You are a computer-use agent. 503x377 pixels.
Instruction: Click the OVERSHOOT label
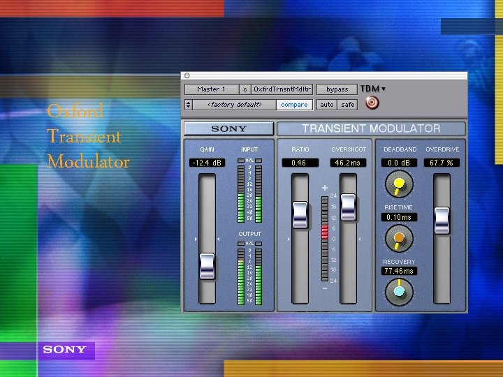(x=349, y=149)
